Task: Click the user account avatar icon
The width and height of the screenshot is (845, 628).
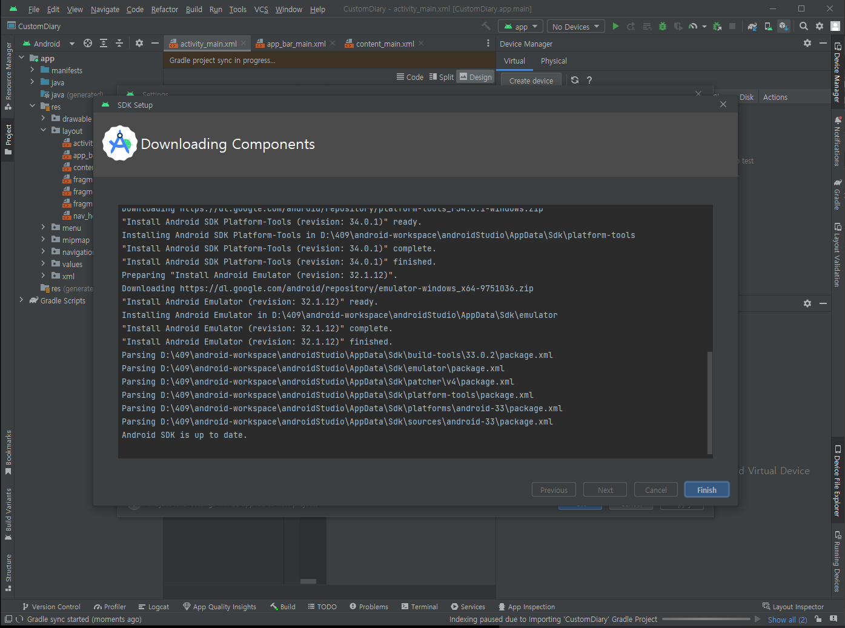Action: click(835, 26)
